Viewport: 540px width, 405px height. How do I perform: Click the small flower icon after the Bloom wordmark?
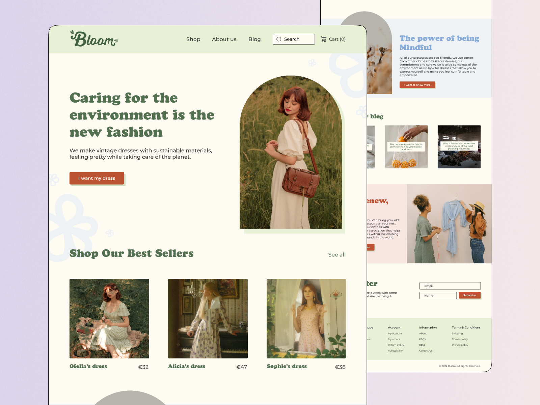pyautogui.click(x=116, y=40)
